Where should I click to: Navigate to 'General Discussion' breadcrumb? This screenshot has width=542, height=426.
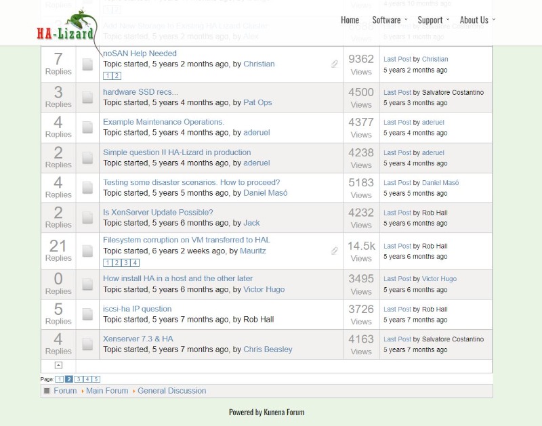[171, 391]
